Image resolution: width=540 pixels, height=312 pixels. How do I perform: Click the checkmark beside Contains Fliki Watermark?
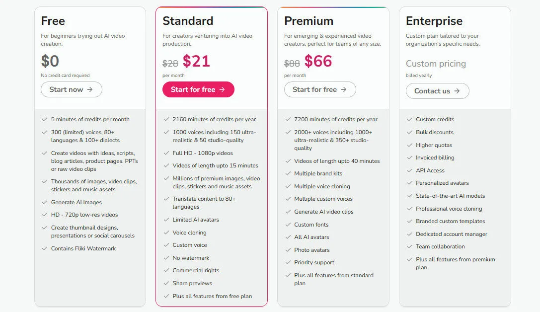(x=44, y=247)
